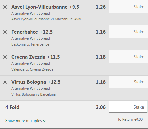Remove the Virtus Bologna +12.5 selection
Screen dimensions: 148x129
pos(5,82)
